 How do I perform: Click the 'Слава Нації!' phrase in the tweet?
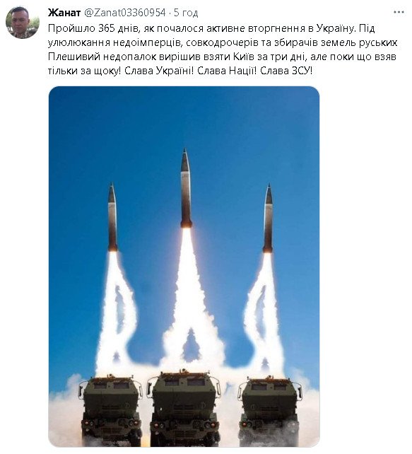pos(227,71)
